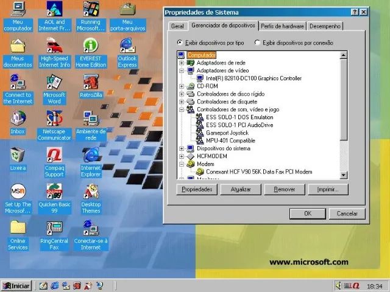Image resolution: width=390 pixels, height=292 pixels.
Task: Expand Controladores de disquete node
Action: click(182, 102)
